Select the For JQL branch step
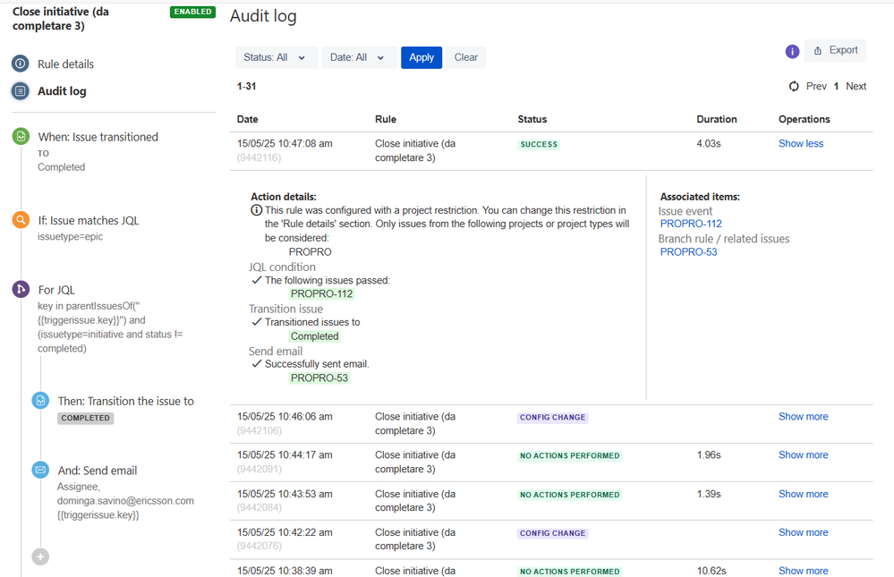Image resolution: width=894 pixels, height=577 pixels. click(x=56, y=290)
